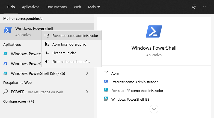Image resolution: width=214 pixels, height=118 pixels.
Task: Open the three-dot options menu
Action: [205, 7]
